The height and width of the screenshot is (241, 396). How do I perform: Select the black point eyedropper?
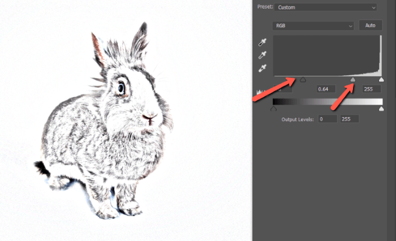pyautogui.click(x=262, y=42)
